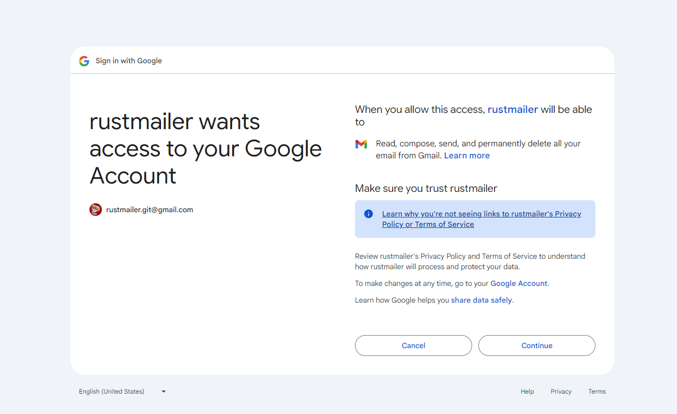Select English (United States) language selector
Image resolution: width=677 pixels, height=414 pixels.
pyautogui.click(x=123, y=392)
